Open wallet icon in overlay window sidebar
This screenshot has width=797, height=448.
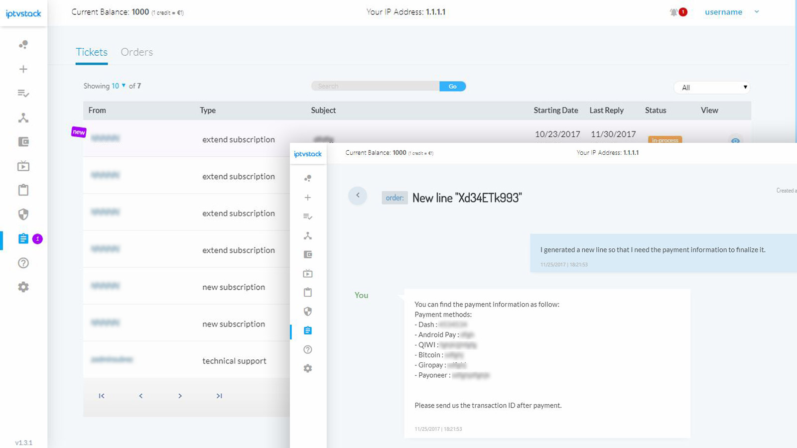pyautogui.click(x=308, y=254)
